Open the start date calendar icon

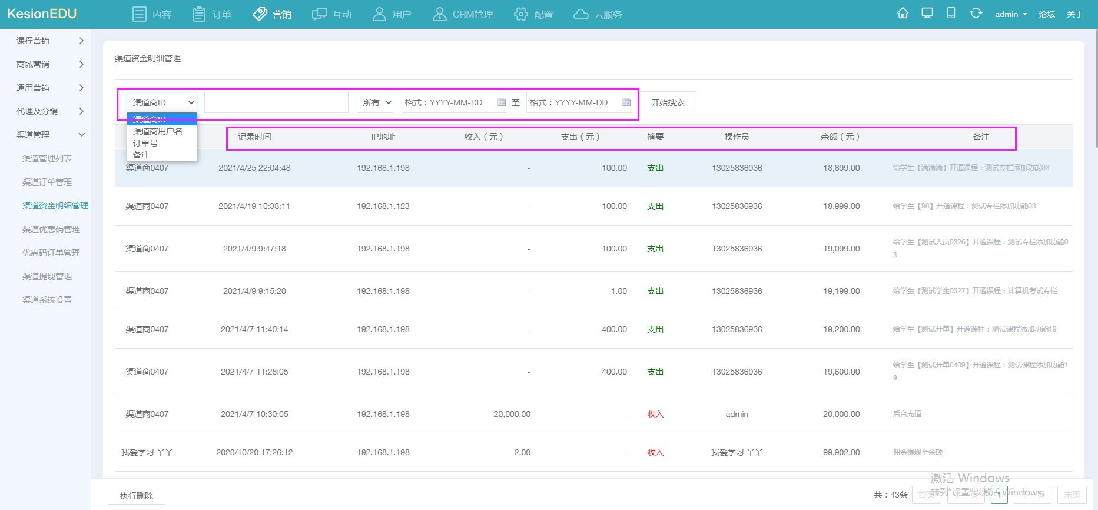click(x=502, y=102)
